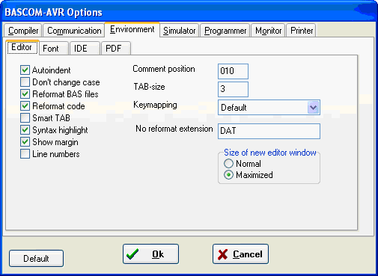
Task: Toggle the Autoindent checkbox
Action: pyautogui.click(x=25, y=70)
